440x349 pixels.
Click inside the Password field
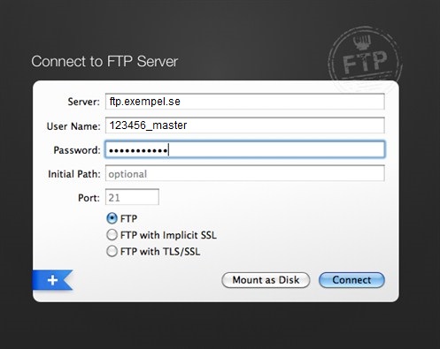pyautogui.click(x=245, y=149)
